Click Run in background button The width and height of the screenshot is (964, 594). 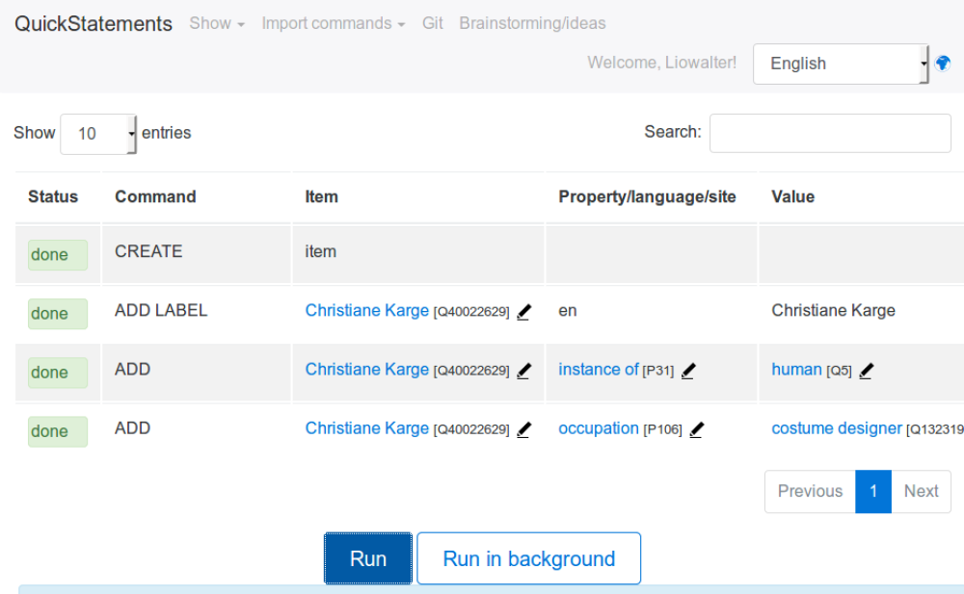[x=528, y=558]
